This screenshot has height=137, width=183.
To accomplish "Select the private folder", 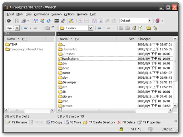I will pyautogui.click(x=65, y=106).
